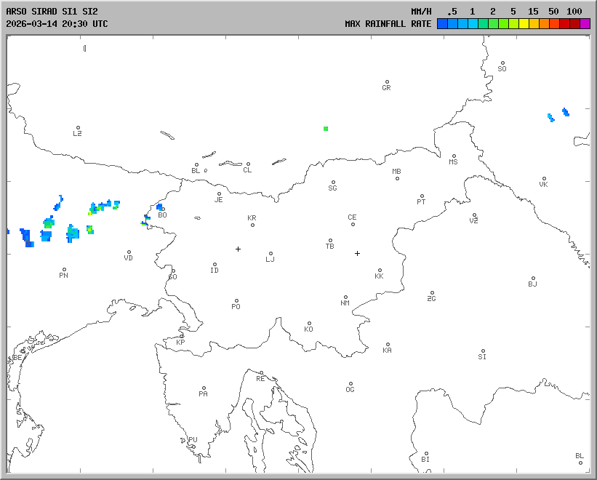Click the radar cross marker near LJ
597x480 pixels.
tap(238, 249)
